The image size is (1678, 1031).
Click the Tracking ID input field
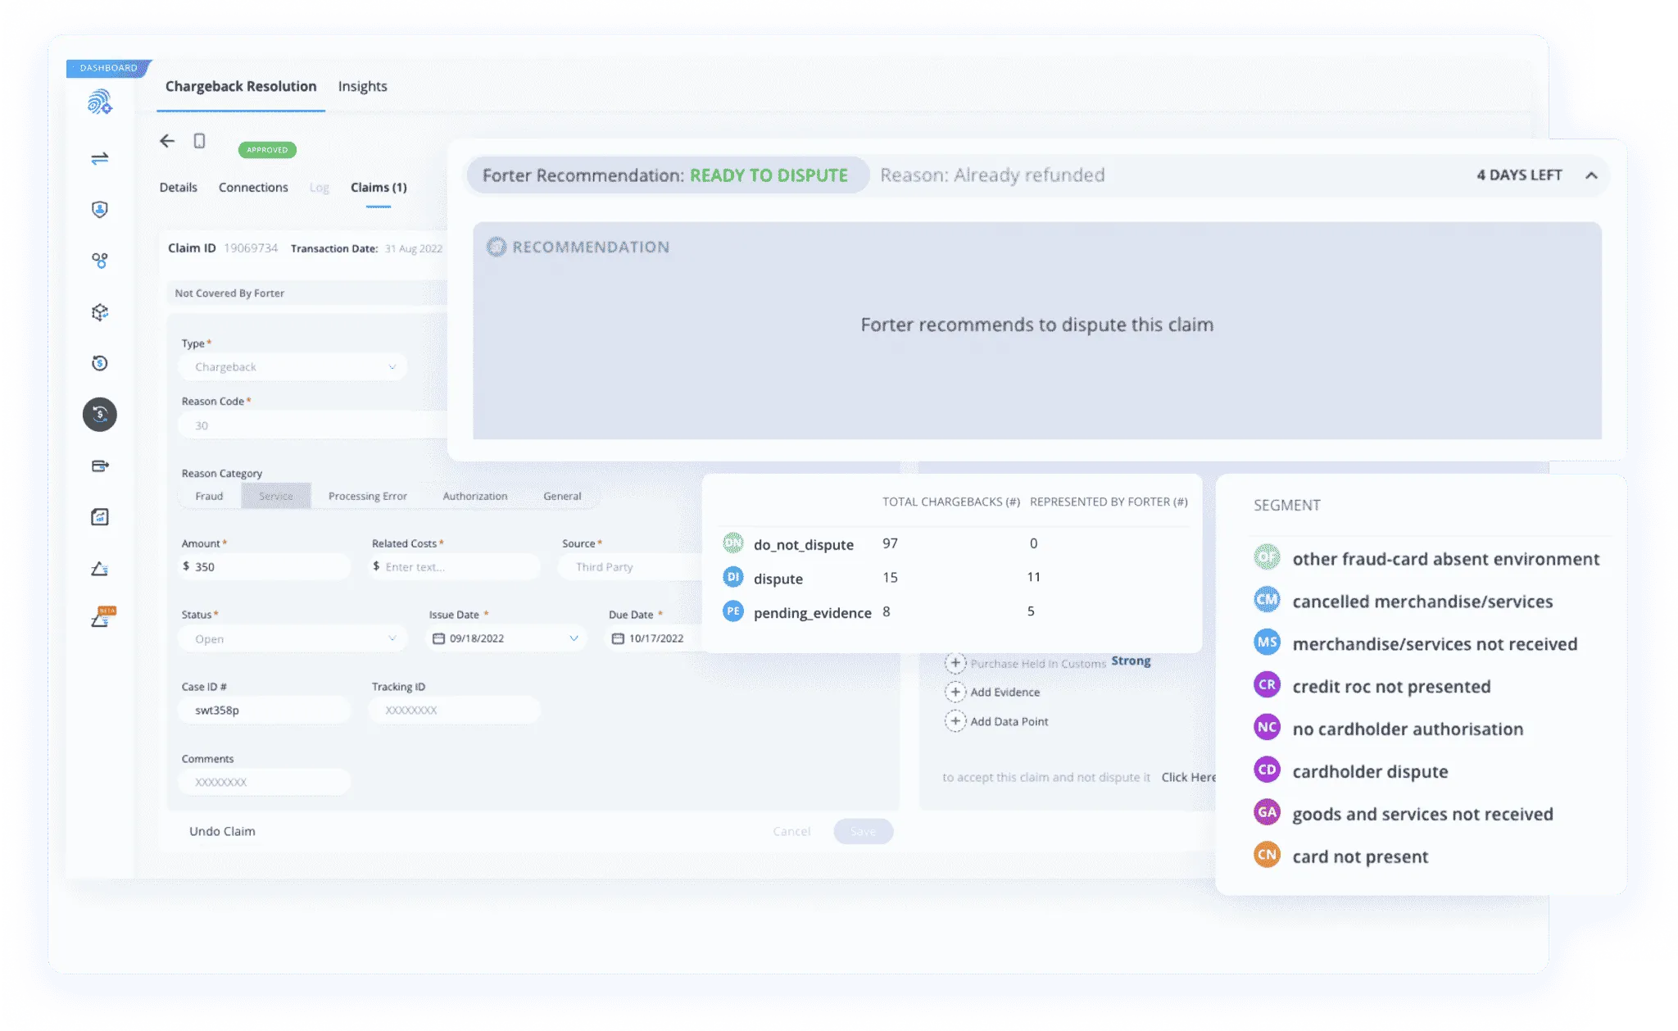pyautogui.click(x=455, y=710)
